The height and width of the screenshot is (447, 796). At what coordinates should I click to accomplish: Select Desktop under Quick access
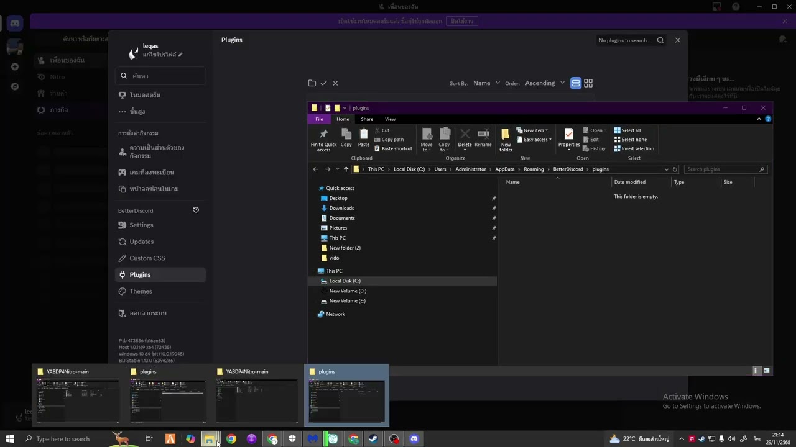[338, 198]
